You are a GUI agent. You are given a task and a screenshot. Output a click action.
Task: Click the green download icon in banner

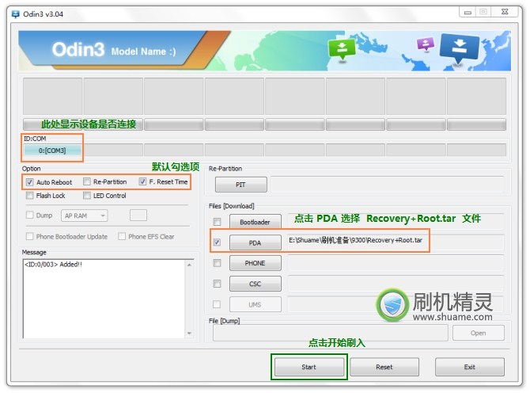point(342,49)
